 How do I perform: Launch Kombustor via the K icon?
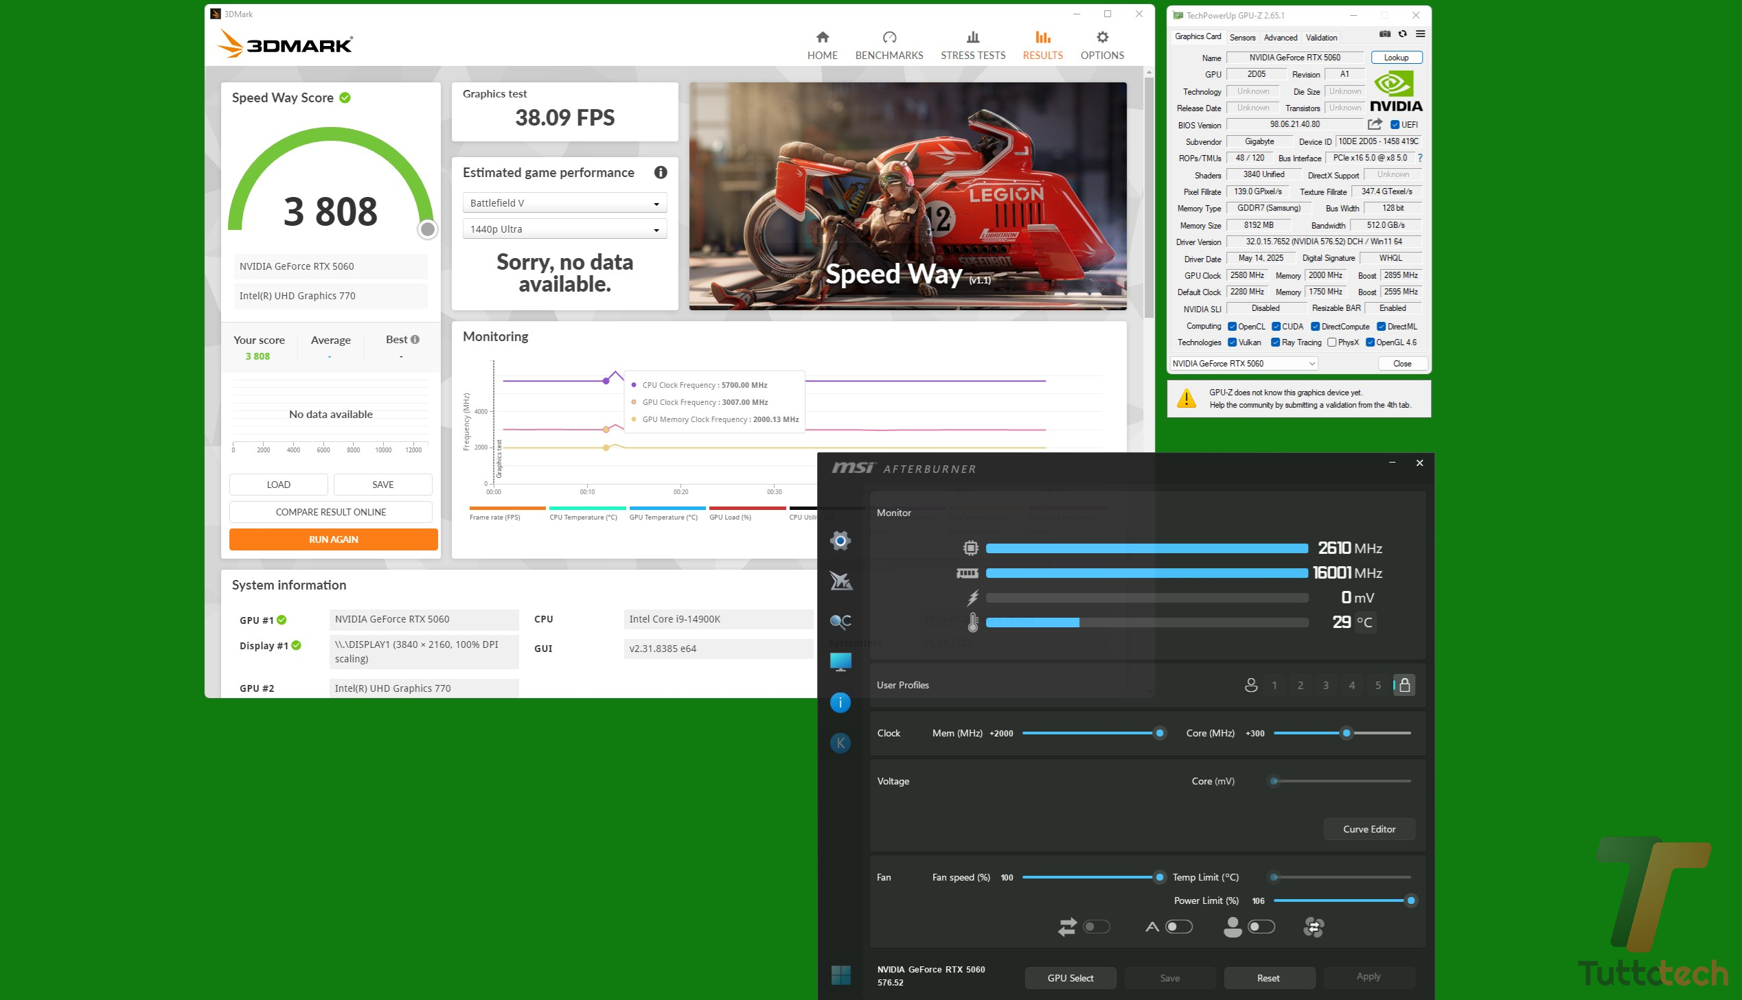pos(840,743)
